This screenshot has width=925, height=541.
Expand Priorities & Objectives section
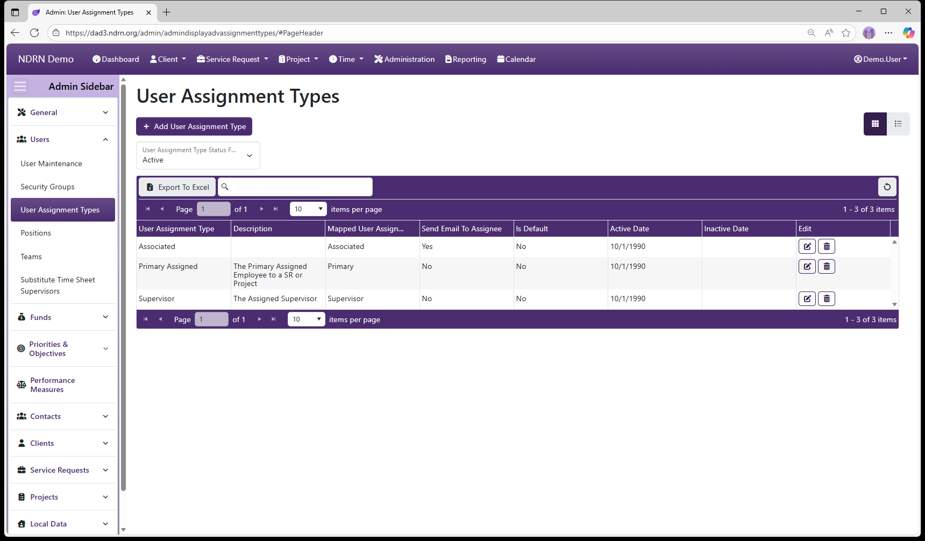pyautogui.click(x=62, y=348)
